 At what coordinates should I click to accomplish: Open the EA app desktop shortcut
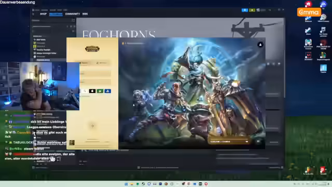[323, 5]
